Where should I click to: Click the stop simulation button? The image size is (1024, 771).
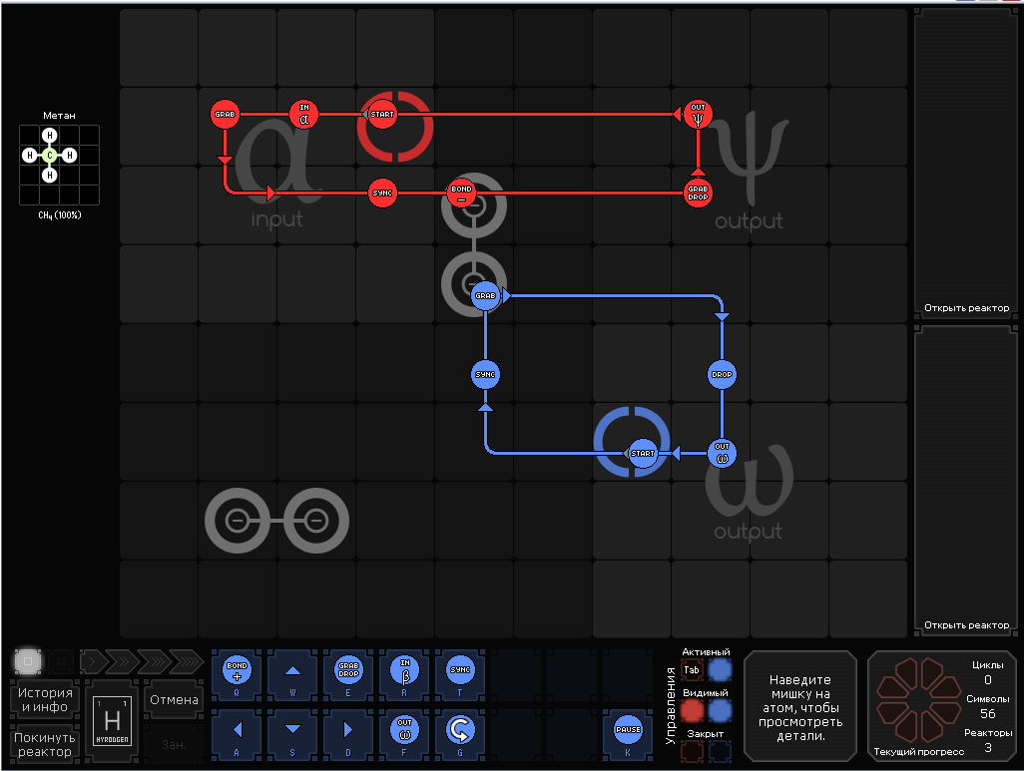coord(27,661)
